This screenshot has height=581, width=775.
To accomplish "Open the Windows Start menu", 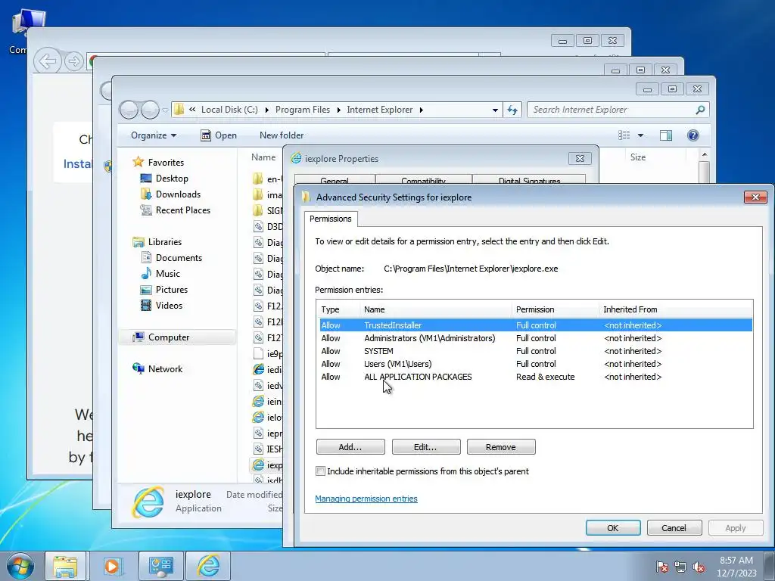I will pos(20,566).
